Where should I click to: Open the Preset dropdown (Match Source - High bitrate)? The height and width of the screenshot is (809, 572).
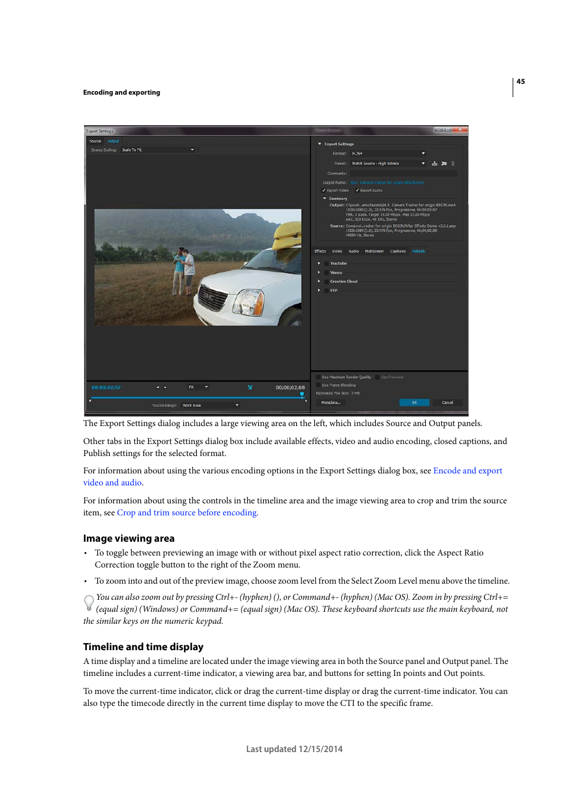(389, 163)
